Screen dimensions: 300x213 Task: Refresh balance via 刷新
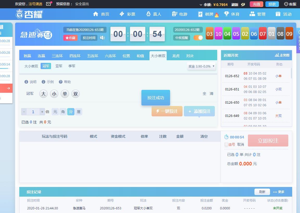click(235, 4)
